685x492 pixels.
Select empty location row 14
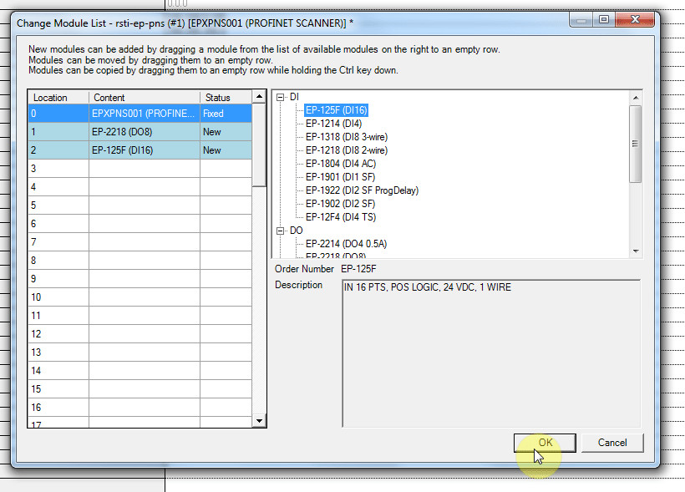click(140, 371)
